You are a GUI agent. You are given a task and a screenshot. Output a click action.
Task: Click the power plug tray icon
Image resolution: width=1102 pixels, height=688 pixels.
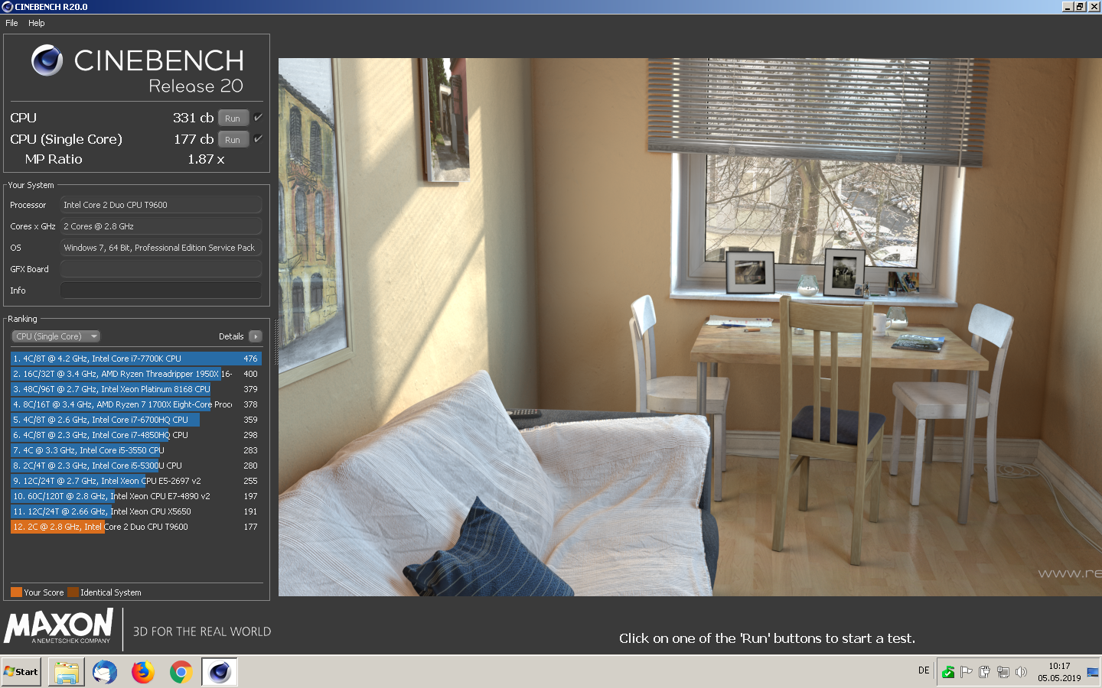click(984, 672)
